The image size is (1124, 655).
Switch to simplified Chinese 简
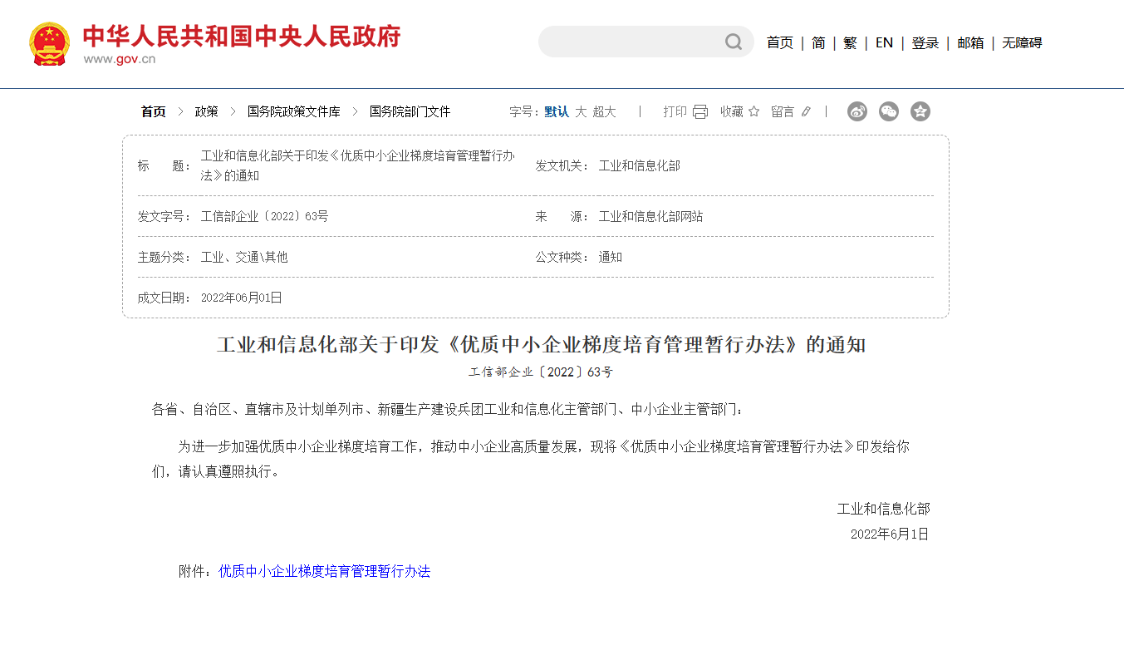pos(818,42)
